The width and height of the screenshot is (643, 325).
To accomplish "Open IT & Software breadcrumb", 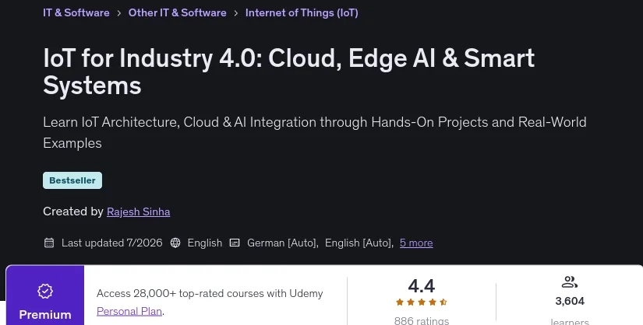I will [76, 12].
